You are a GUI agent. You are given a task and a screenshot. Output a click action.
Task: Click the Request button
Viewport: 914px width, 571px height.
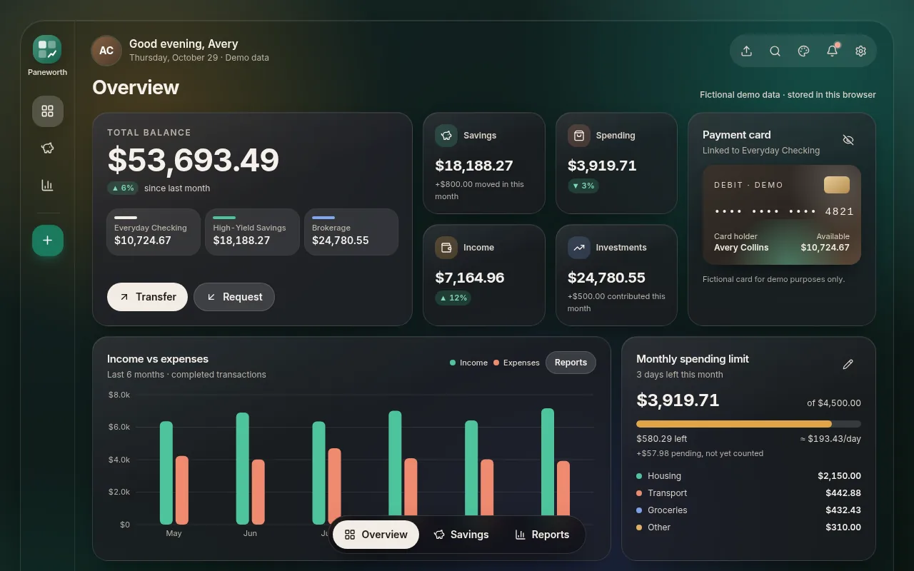coord(234,297)
